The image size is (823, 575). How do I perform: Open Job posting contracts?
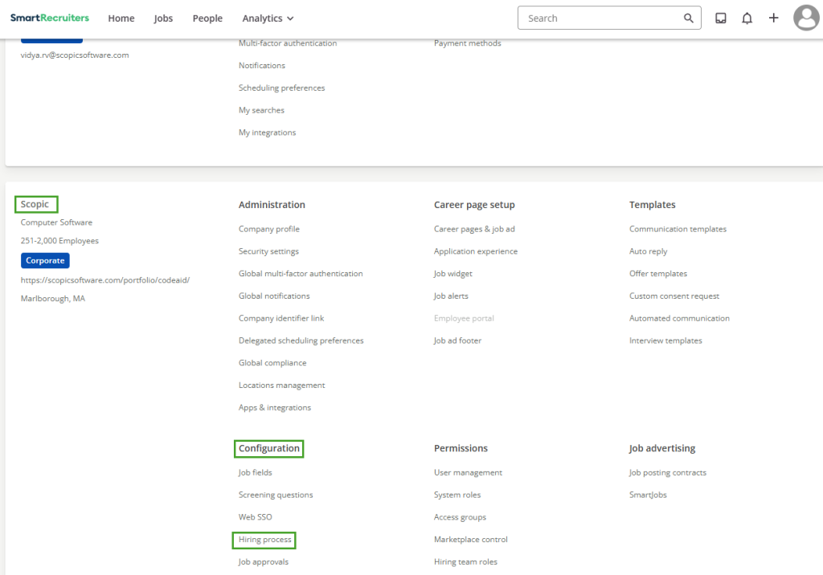click(667, 473)
